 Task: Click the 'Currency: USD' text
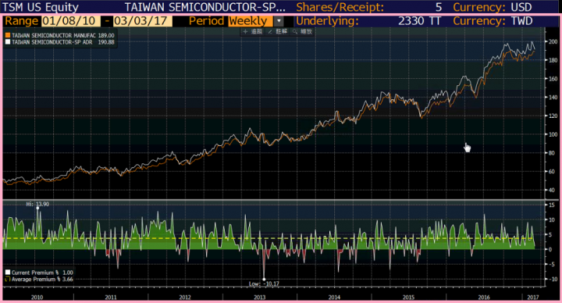click(x=493, y=7)
